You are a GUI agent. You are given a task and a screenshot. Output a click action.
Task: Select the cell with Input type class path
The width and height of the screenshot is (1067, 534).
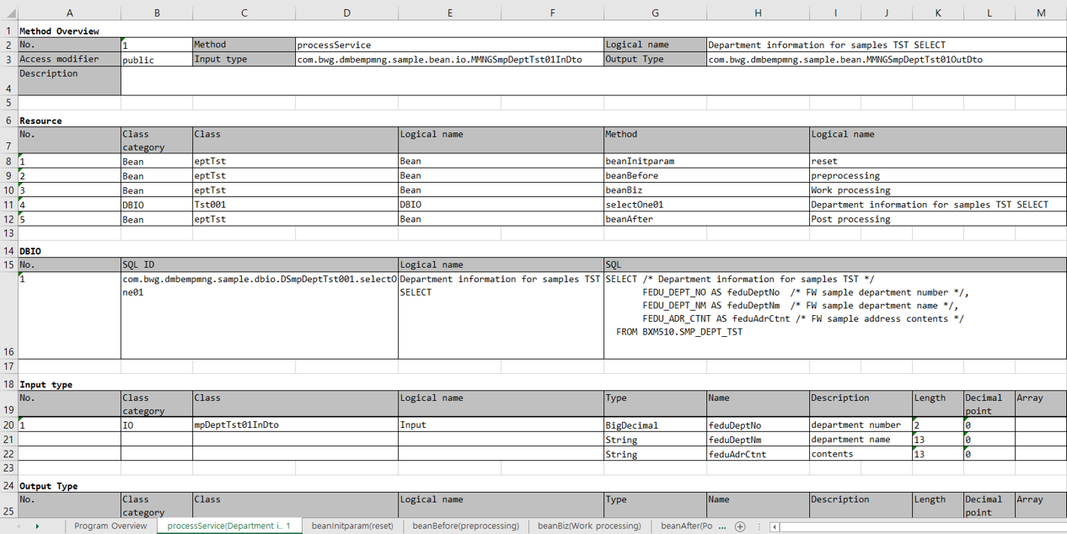point(449,60)
